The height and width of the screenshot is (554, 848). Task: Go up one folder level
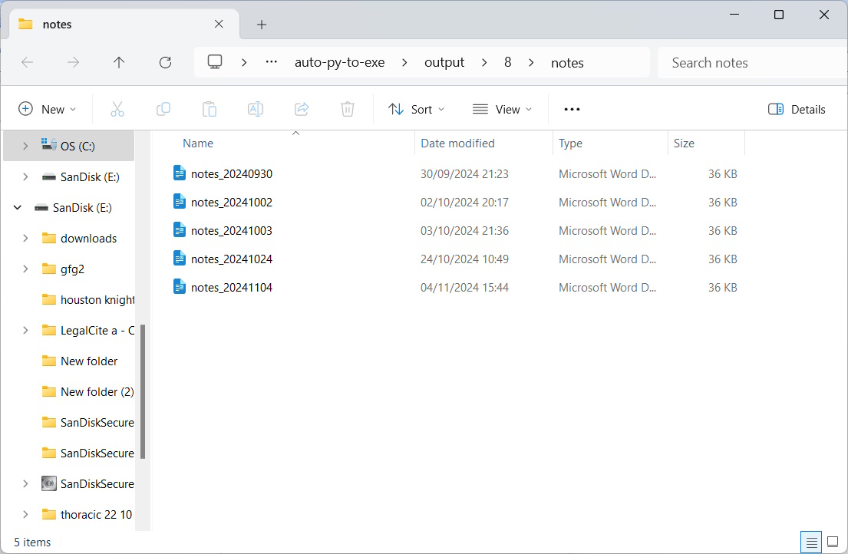119,63
